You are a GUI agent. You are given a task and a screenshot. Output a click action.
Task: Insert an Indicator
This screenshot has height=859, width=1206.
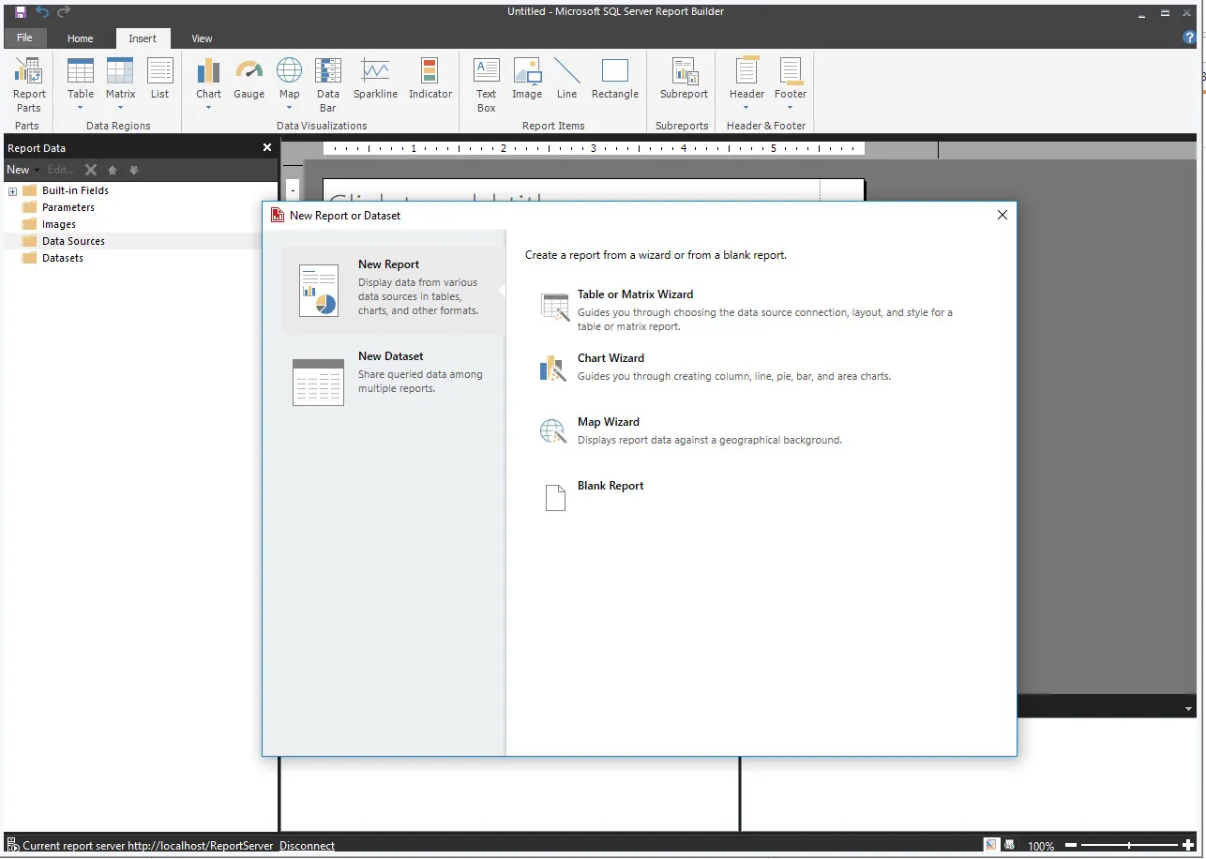pyautogui.click(x=430, y=80)
